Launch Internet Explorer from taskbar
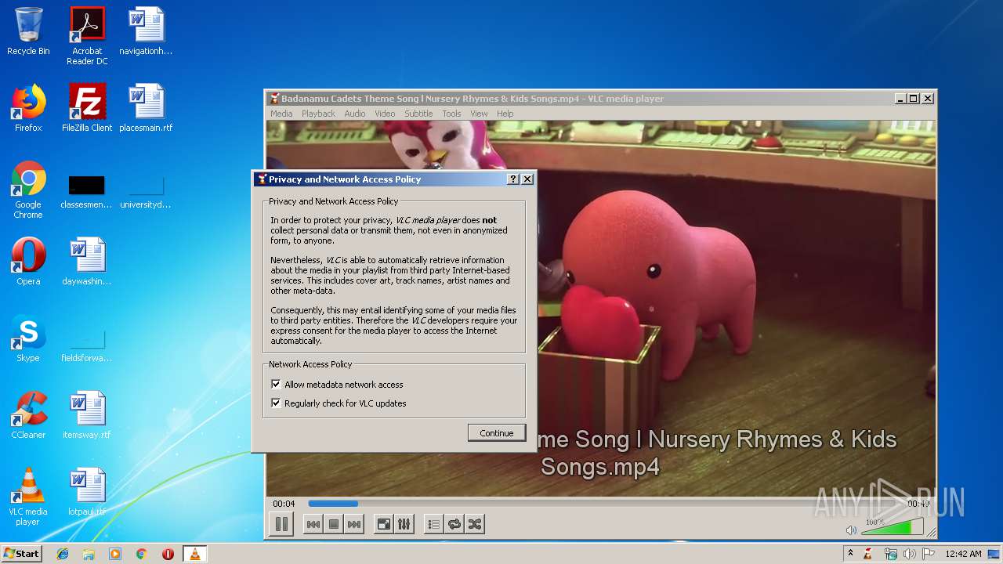 point(63,554)
